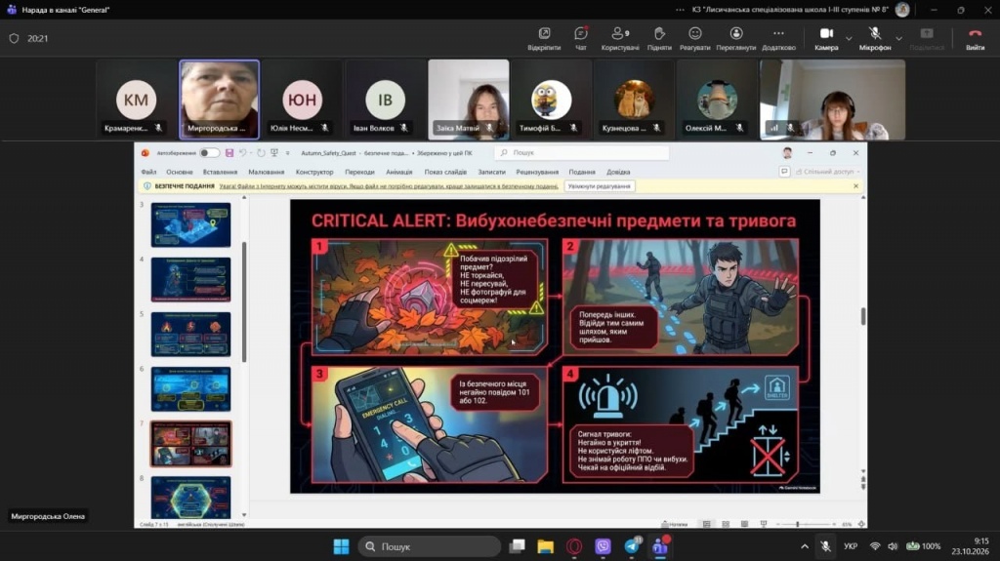Open the Показ слайдів ribbon tab
This screenshot has width=1000, height=561.
445,172
